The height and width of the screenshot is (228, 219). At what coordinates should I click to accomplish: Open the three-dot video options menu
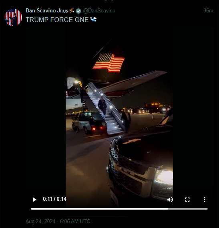pyautogui.click(x=205, y=200)
